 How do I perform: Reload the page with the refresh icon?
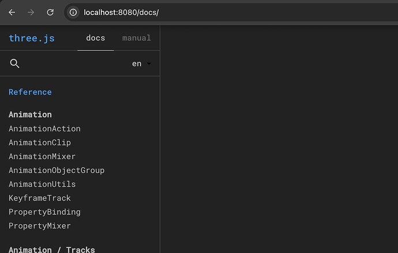pos(50,12)
